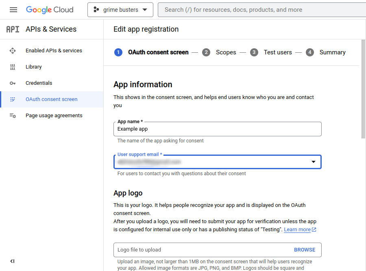Collapse the sidebar with the arrow icon
The width and height of the screenshot is (366, 271).
click(x=12, y=261)
